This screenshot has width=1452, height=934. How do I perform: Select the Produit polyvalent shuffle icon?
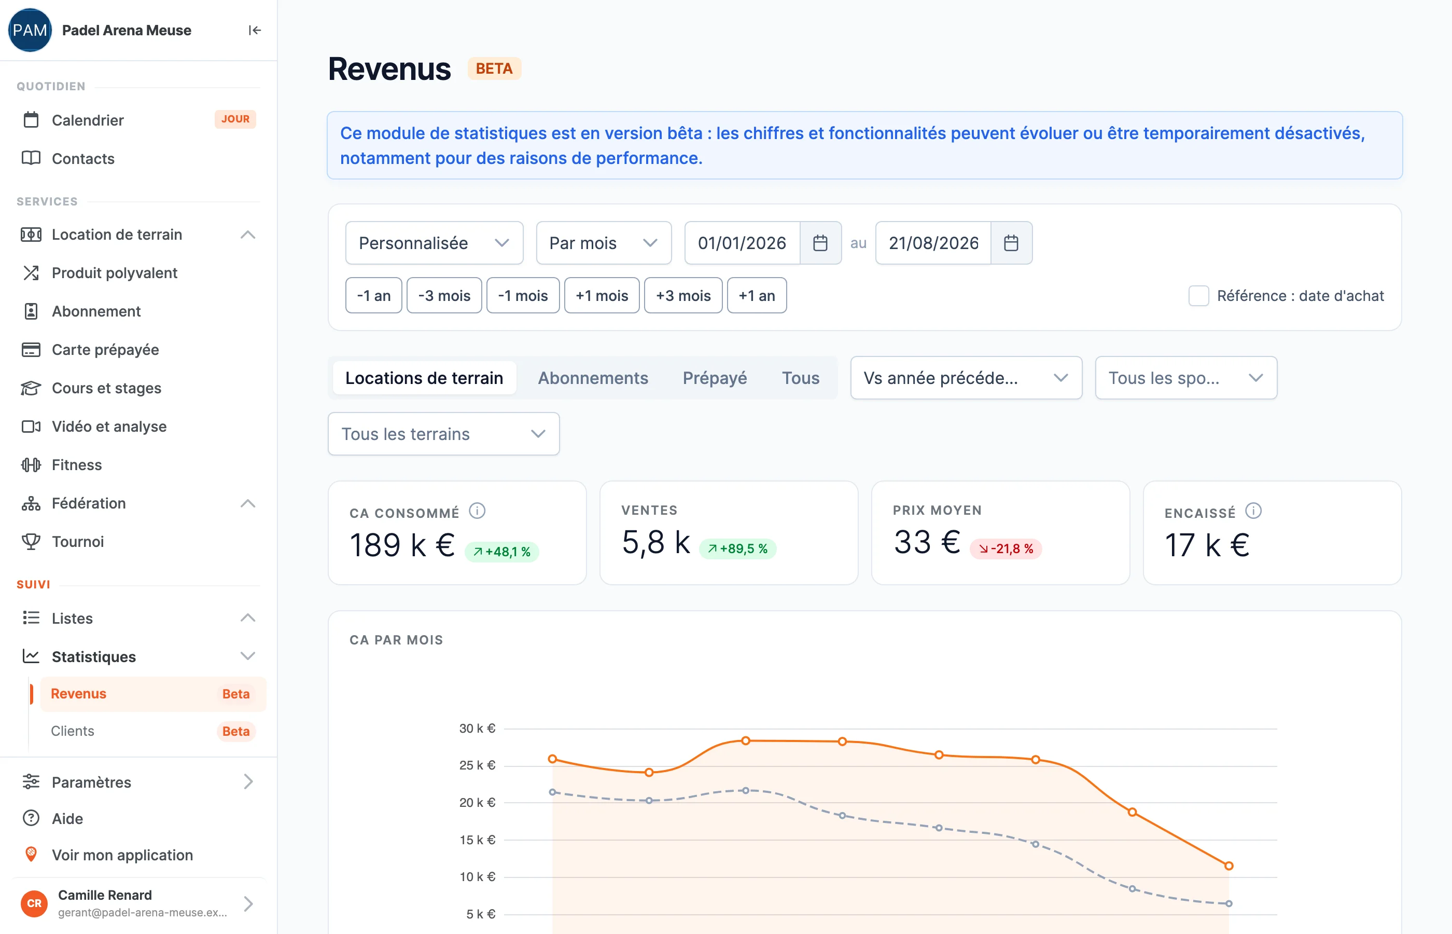(31, 273)
